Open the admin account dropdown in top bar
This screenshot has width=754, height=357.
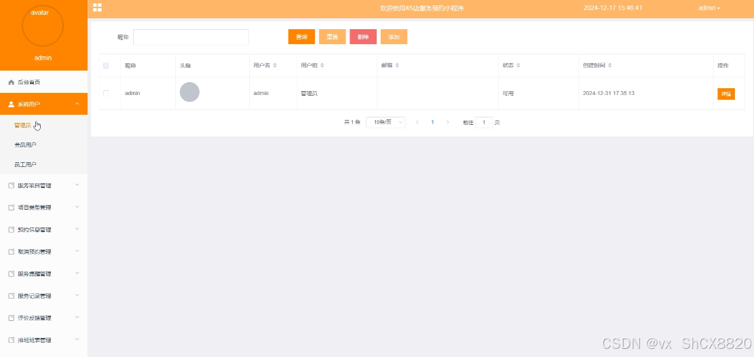(709, 8)
